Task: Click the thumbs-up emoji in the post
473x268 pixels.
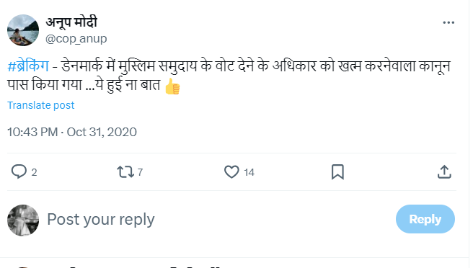Action: (172, 86)
